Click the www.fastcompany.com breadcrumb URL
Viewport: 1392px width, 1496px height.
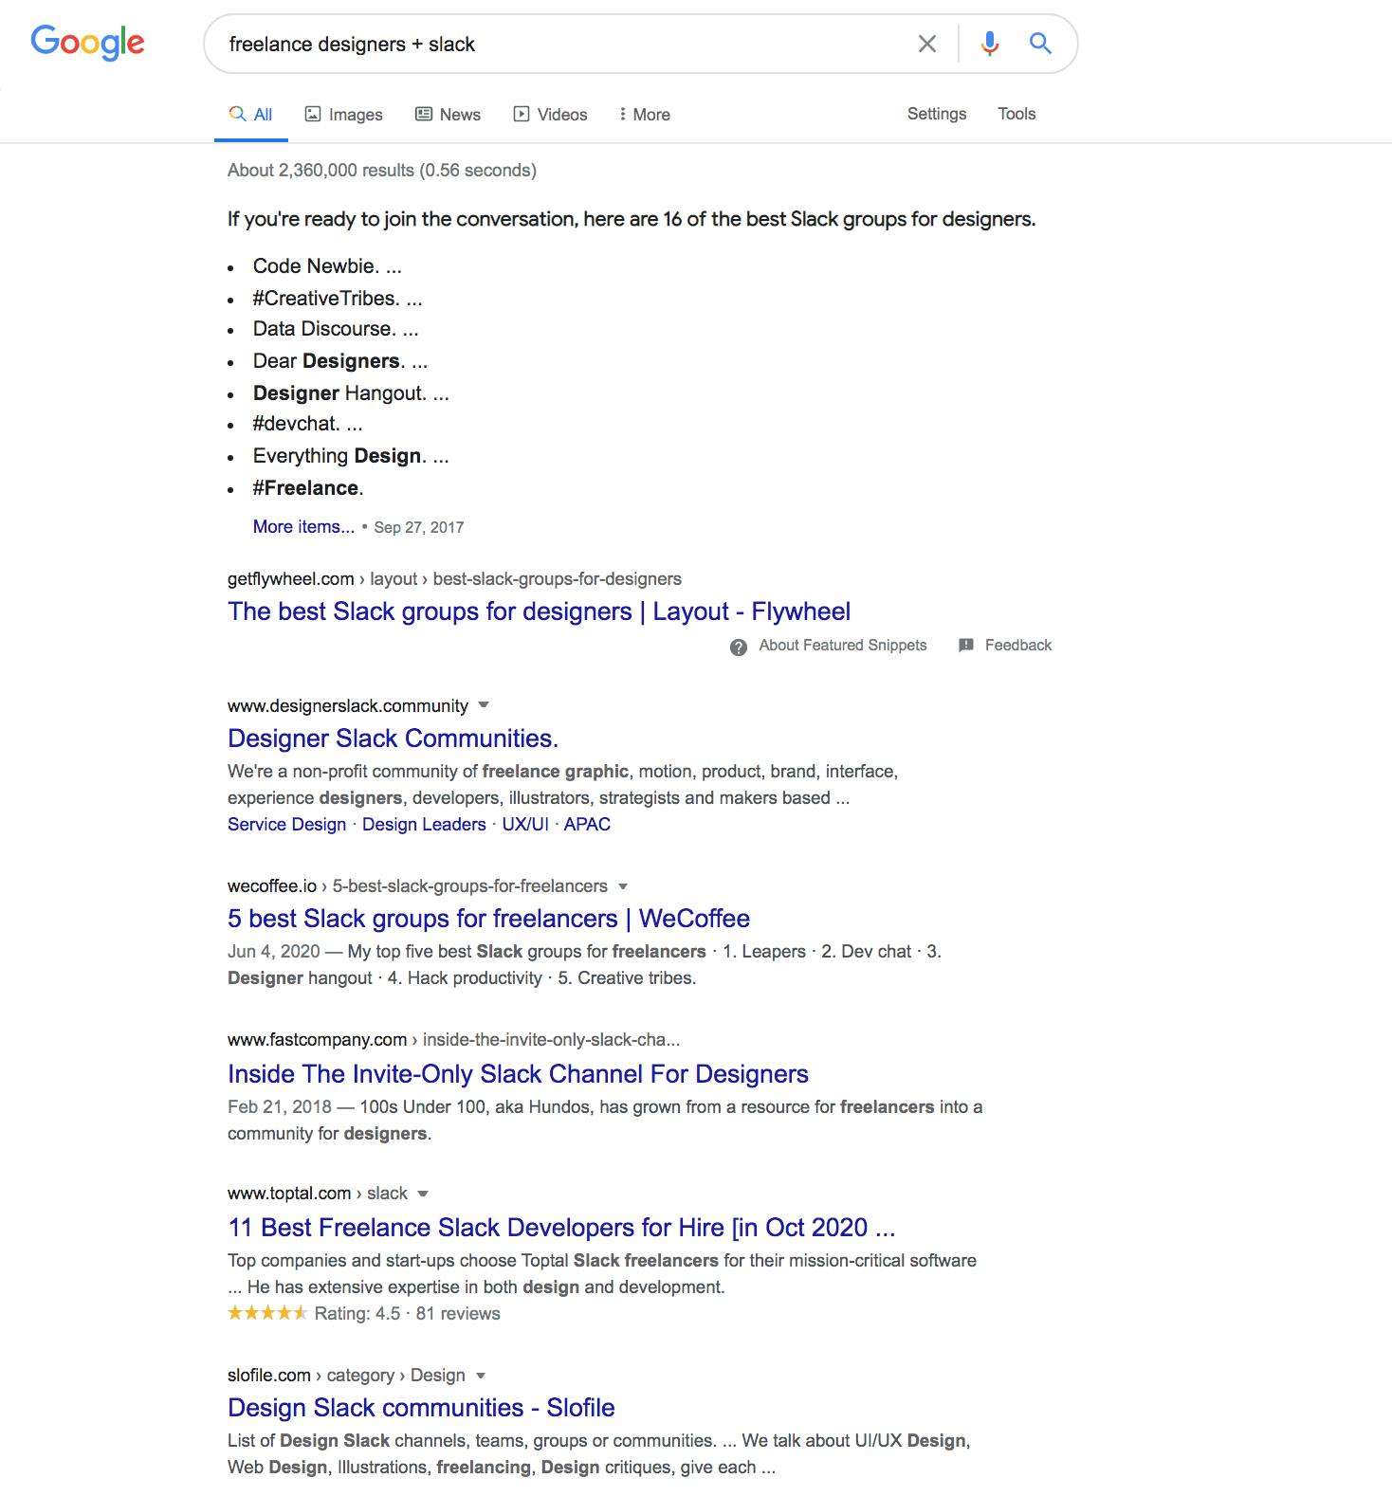[x=453, y=1040]
